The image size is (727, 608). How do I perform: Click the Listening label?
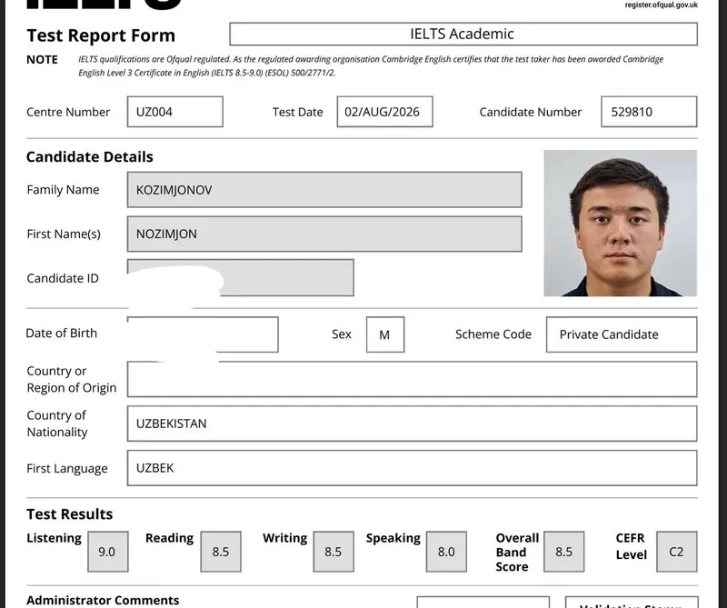click(54, 538)
